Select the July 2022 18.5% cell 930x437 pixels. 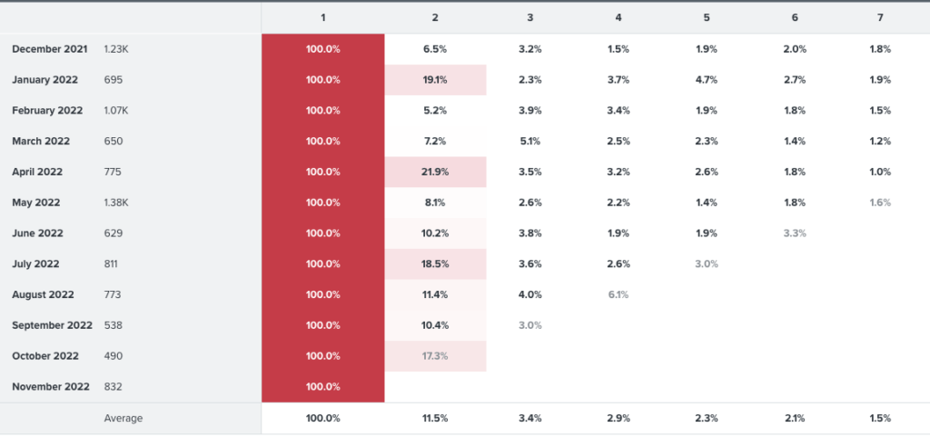(x=435, y=263)
